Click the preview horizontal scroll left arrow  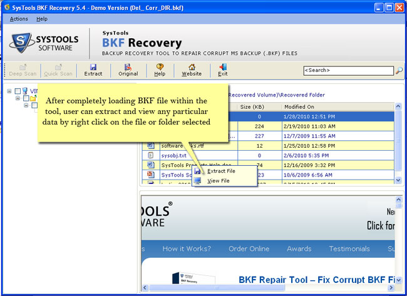[x=145, y=287]
